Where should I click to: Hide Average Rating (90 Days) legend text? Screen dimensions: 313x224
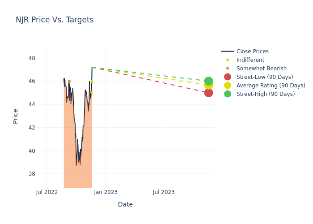[271, 86]
